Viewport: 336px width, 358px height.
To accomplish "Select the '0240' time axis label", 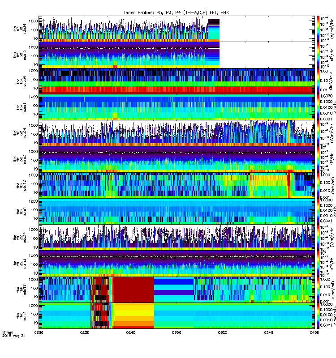I will click(130, 332).
